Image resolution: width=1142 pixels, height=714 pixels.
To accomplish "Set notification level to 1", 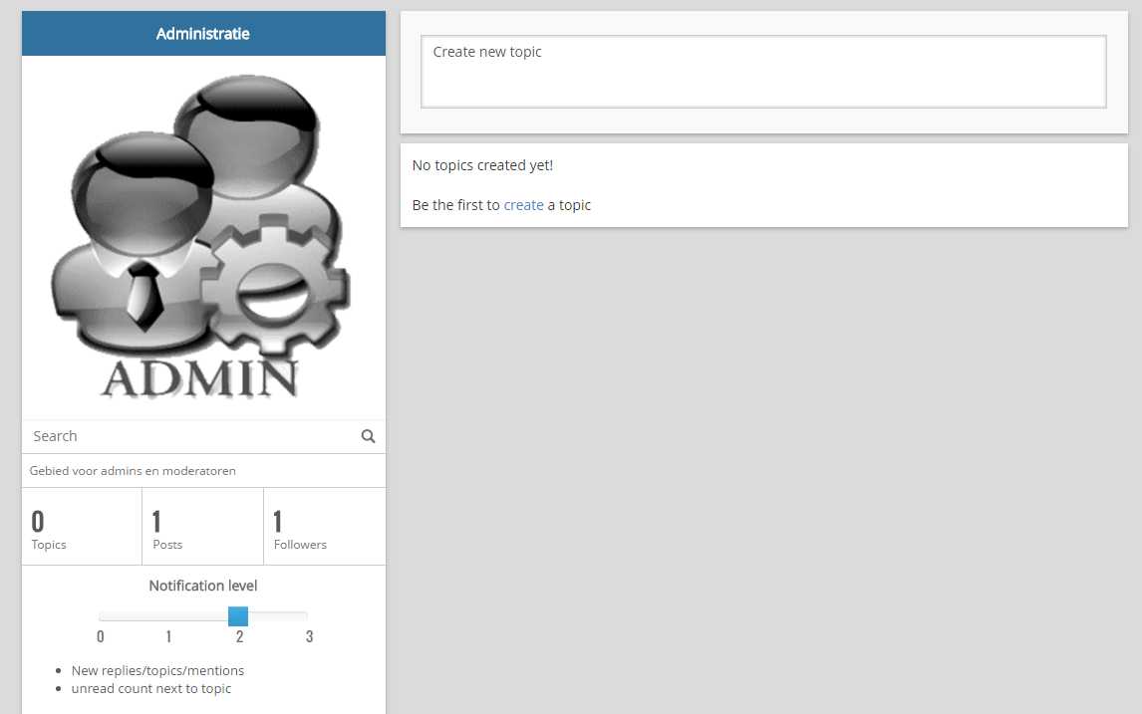I will click(169, 636).
